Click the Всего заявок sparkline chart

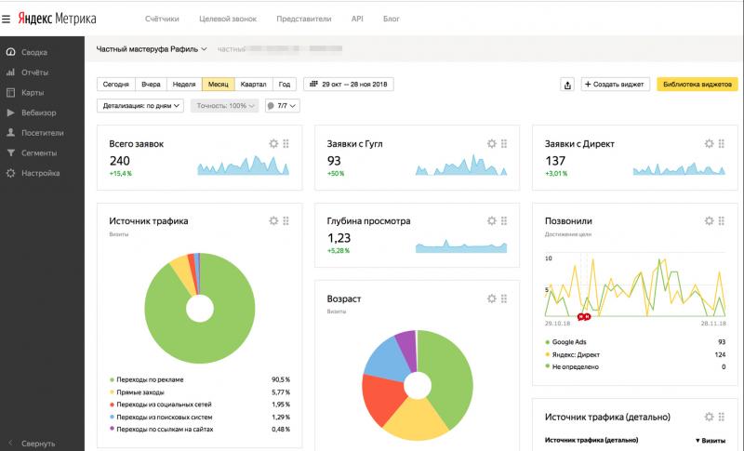click(243, 165)
